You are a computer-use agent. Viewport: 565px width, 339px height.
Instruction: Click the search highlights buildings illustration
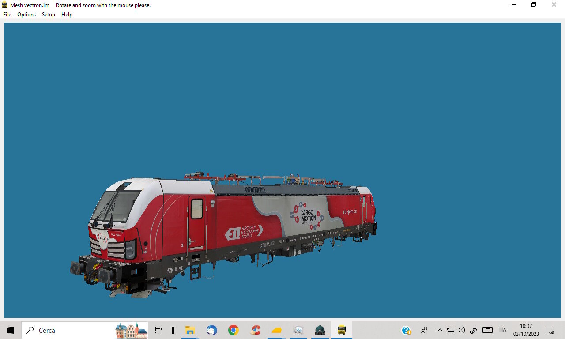pyautogui.click(x=131, y=330)
